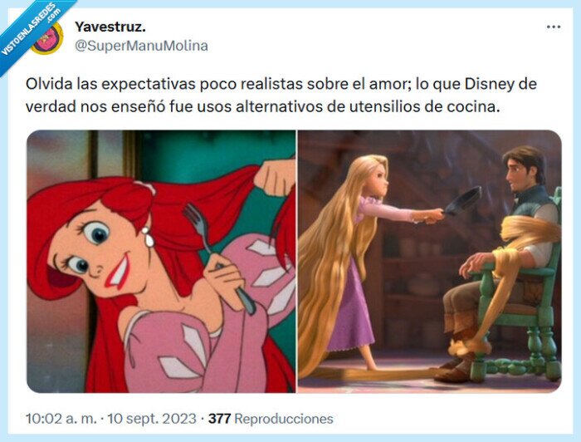Click the 10:02 a. m. timestamp

click(x=61, y=419)
